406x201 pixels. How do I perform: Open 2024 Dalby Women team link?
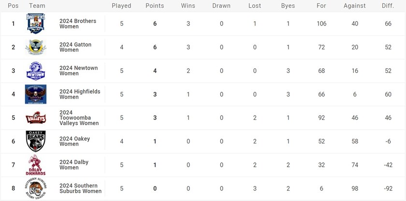74,165
